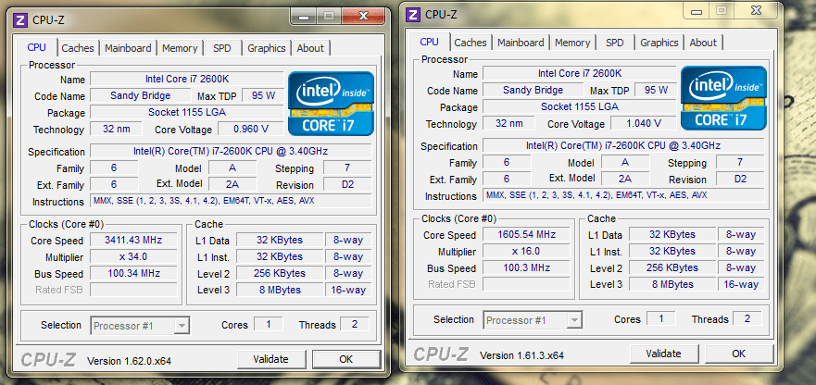Click Revision D2 in right window
The width and height of the screenshot is (816, 385).
click(x=741, y=179)
